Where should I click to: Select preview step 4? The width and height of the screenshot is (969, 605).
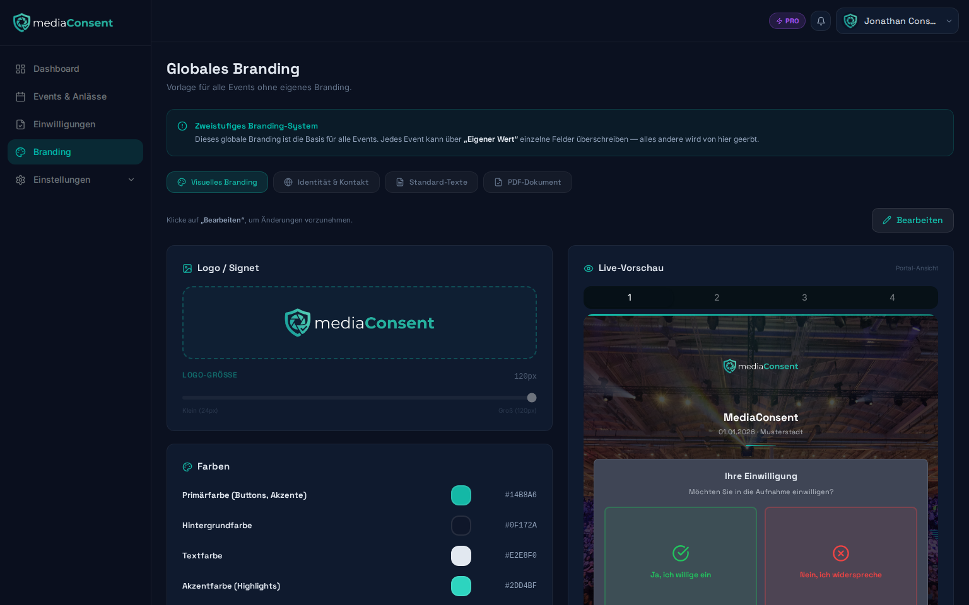point(892,297)
